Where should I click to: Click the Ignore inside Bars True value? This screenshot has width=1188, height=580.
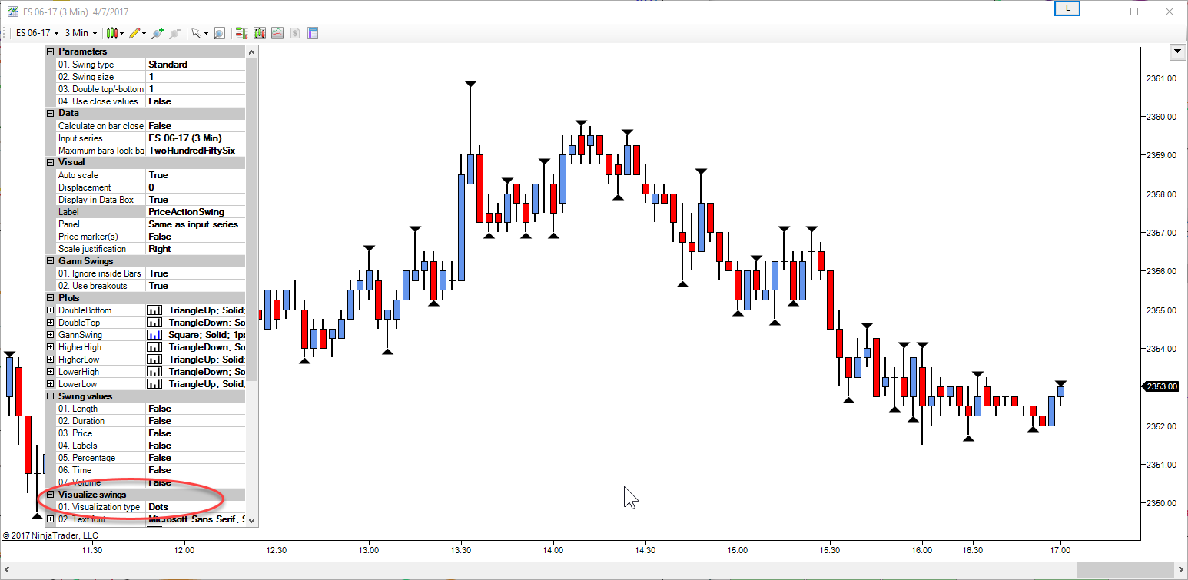coord(196,273)
